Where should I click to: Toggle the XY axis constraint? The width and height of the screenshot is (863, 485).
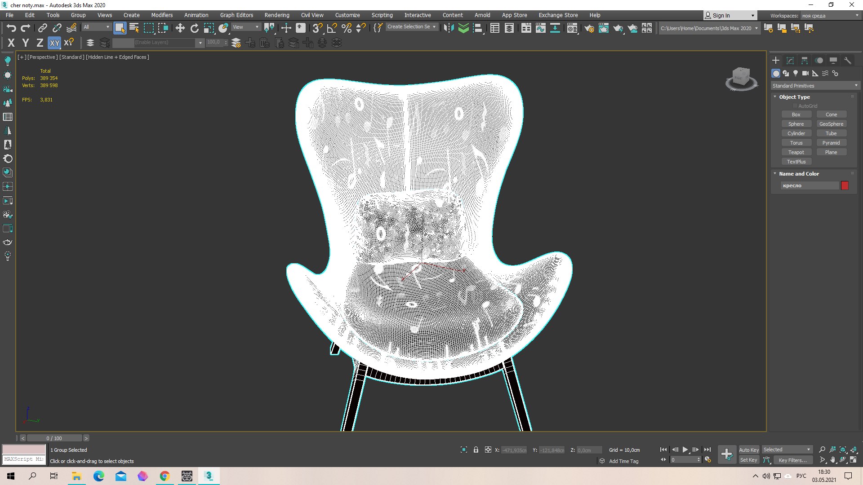pyautogui.click(x=54, y=43)
